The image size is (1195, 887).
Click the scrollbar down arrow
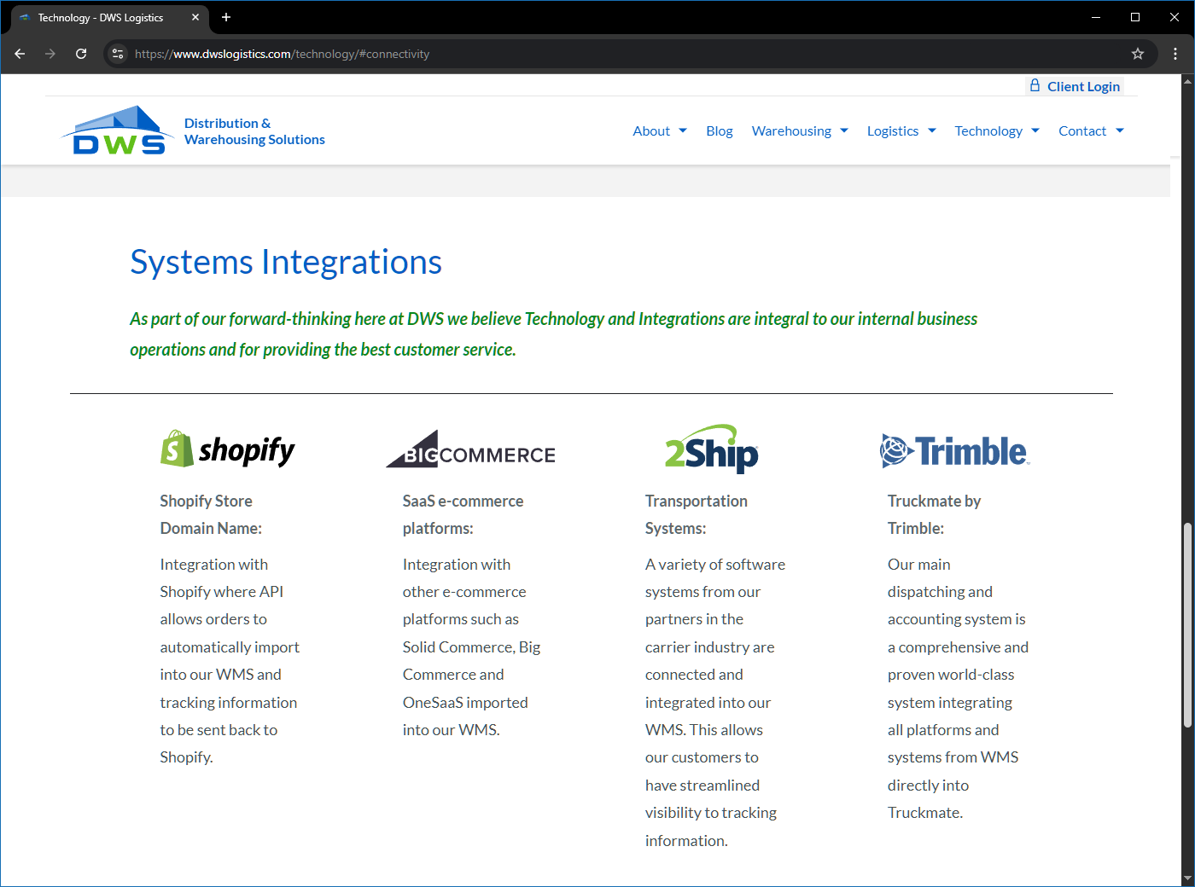point(1187,878)
